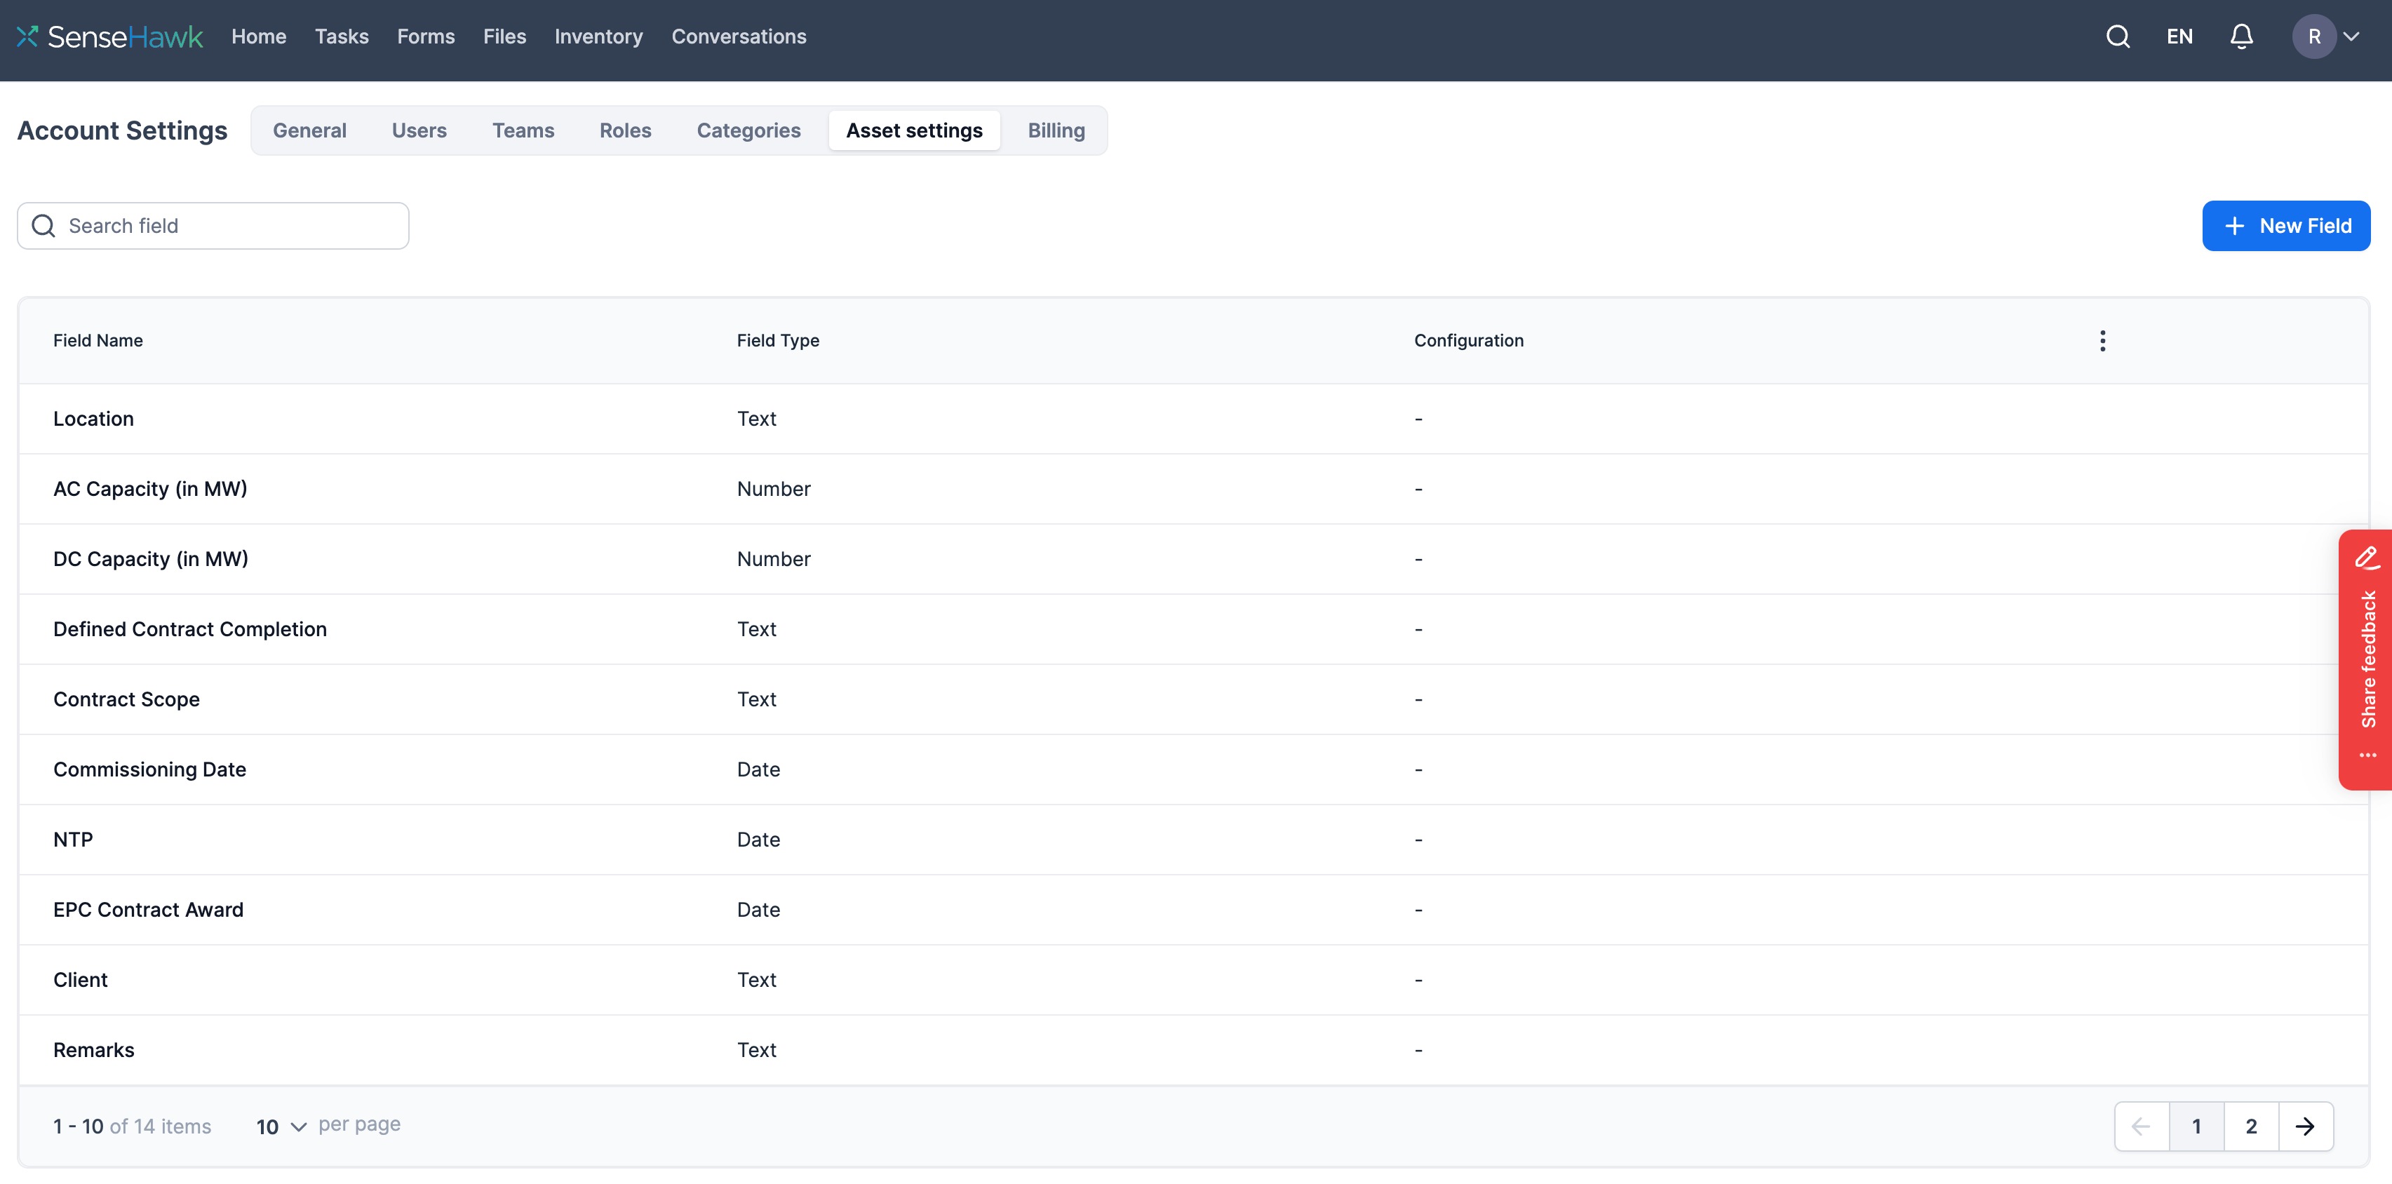Switch to the General tab
Screen dimensions: 2392x1184
click(x=309, y=130)
